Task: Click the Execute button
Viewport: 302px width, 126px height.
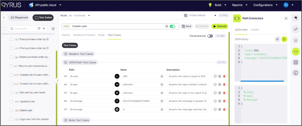Action: click(219, 26)
